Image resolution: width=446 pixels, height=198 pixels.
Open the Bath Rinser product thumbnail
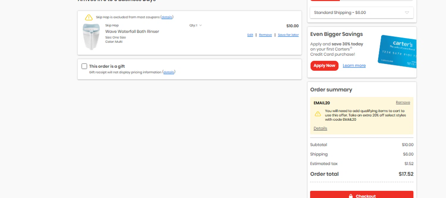(x=91, y=36)
